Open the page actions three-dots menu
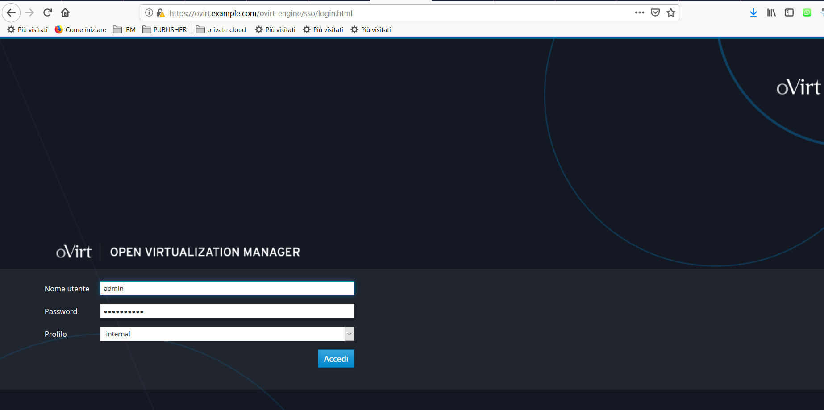This screenshot has height=410, width=824. (x=639, y=12)
